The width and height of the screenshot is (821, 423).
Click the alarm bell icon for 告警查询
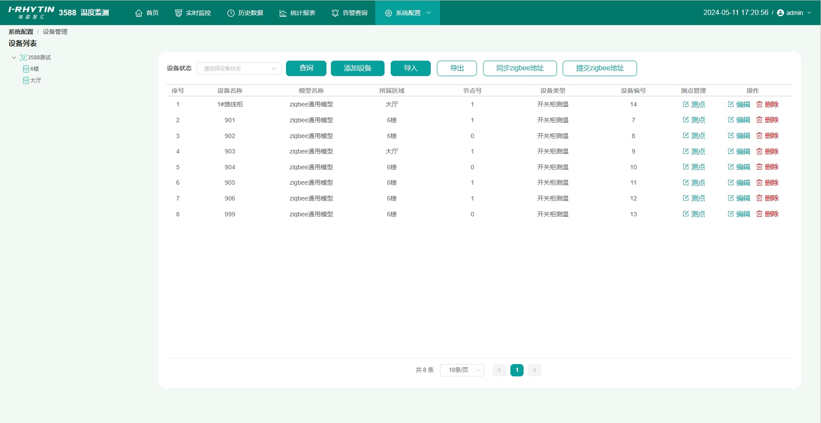pyautogui.click(x=335, y=13)
